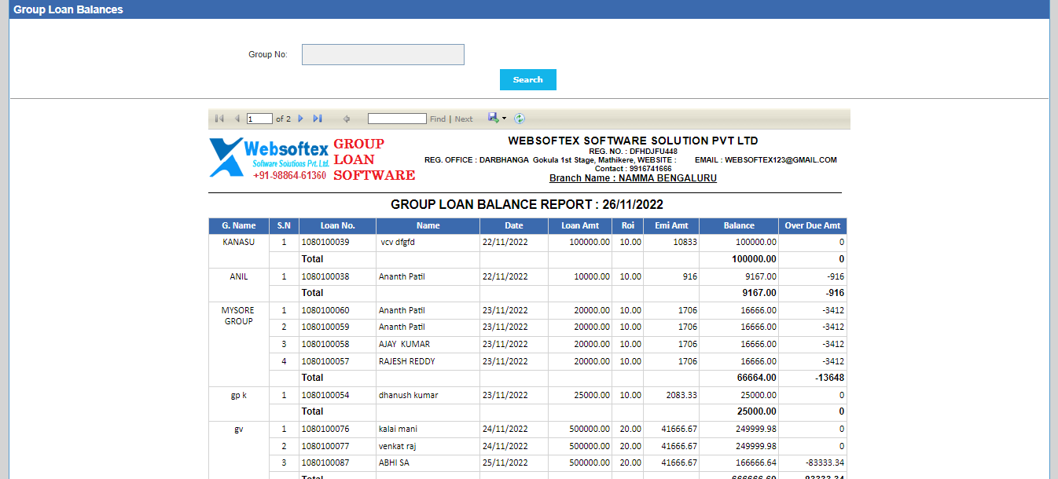Click the Date column header

pos(514,225)
